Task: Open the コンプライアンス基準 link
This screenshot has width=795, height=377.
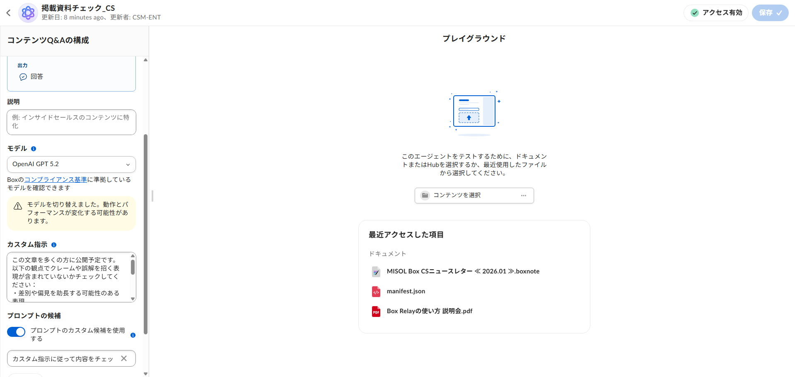Action: pos(56,180)
